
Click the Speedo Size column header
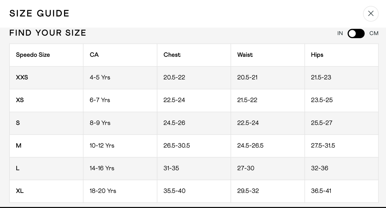33,55
